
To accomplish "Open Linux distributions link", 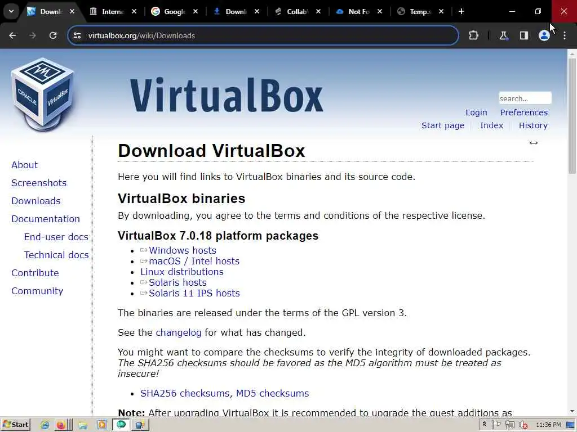I will pyautogui.click(x=182, y=272).
